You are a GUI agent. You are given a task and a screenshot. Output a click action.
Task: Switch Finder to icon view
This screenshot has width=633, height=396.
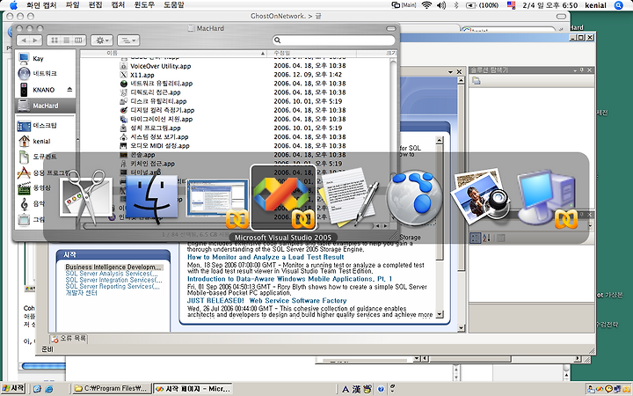(55, 40)
